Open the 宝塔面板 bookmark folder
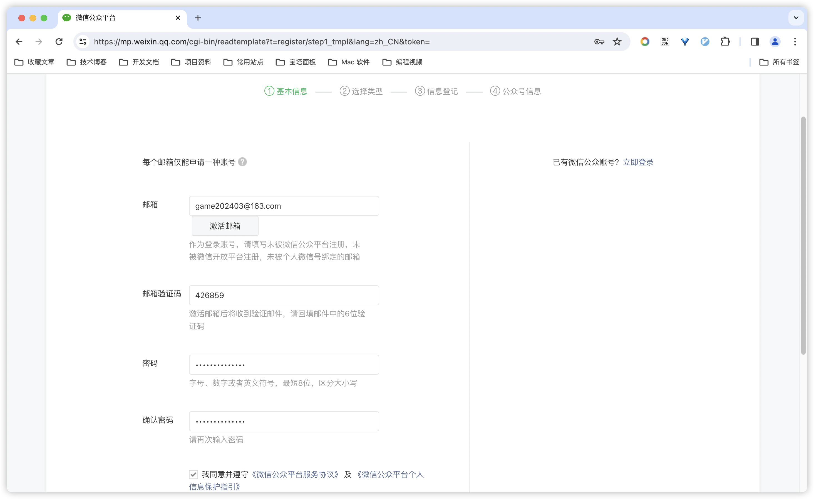The image size is (814, 499). point(296,62)
